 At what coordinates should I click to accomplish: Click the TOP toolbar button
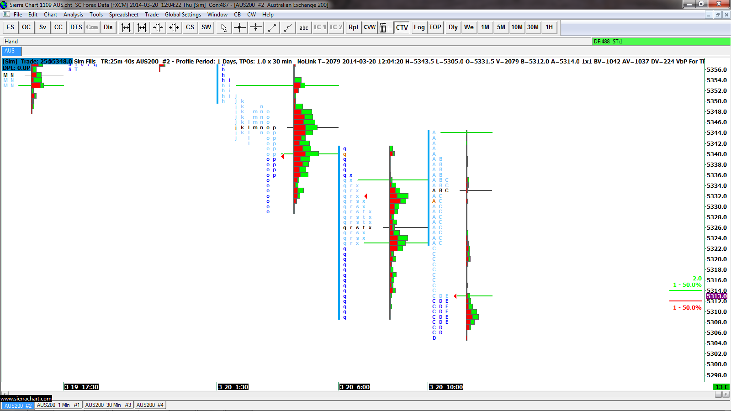[435, 27]
